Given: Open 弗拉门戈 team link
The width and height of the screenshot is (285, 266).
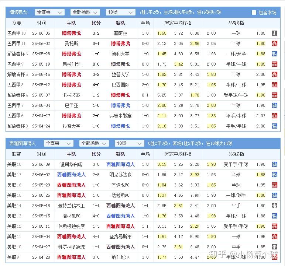Looking at the screenshot, I should (71, 64).
